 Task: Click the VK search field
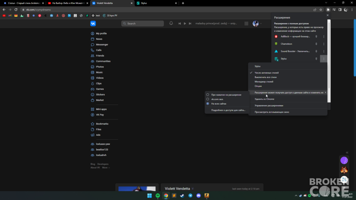click(x=142, y=23)
